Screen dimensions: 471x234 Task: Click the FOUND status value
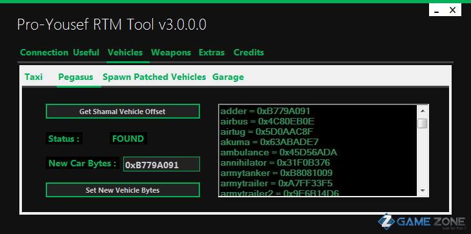tap(128, 139)
